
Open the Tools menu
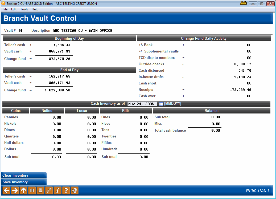tap(24, 9)
